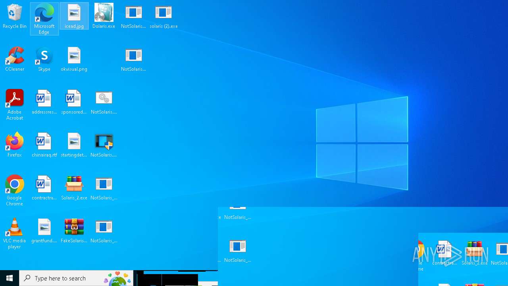Screen dimensions: 508x286
Task: Select the NotSolaris file with gears icon
Action: [x=104, y=102]
